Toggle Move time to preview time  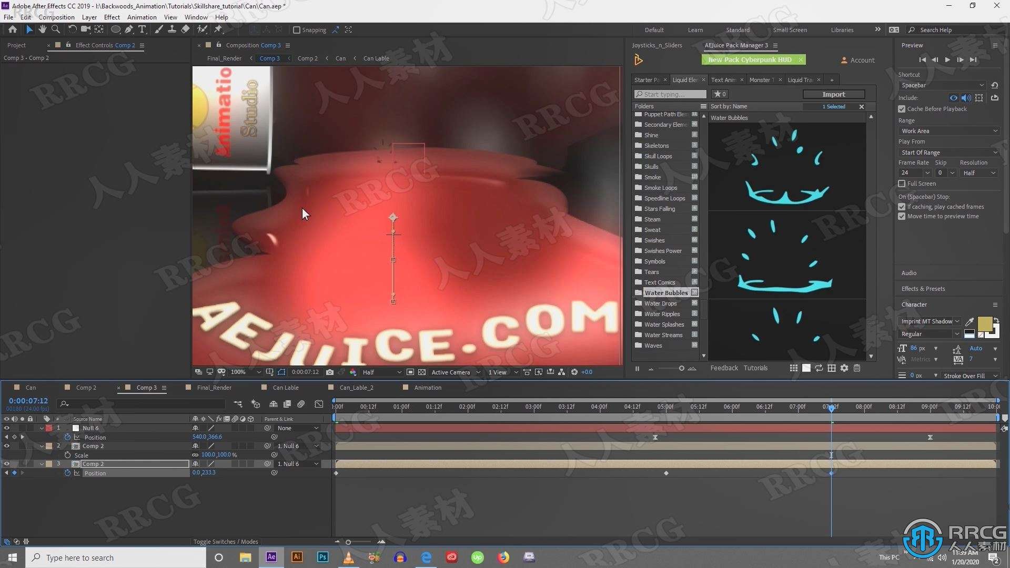(902, 216)
